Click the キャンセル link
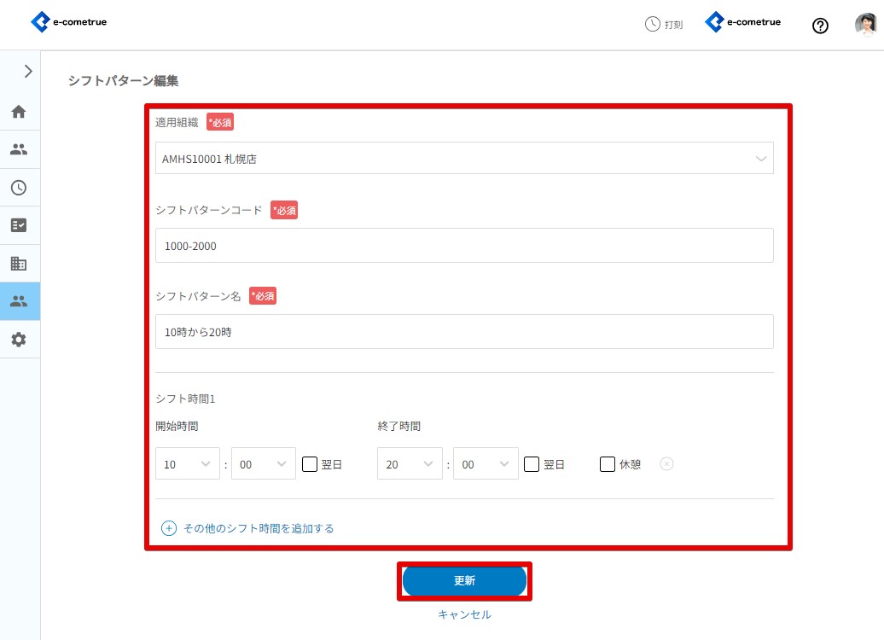Viewport: 884px width, 640px height. click(464, 614)
